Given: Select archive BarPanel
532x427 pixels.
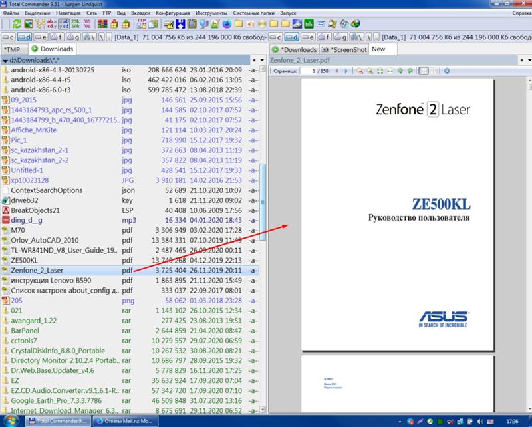Looking at the screenshot, I should point(130,331).
